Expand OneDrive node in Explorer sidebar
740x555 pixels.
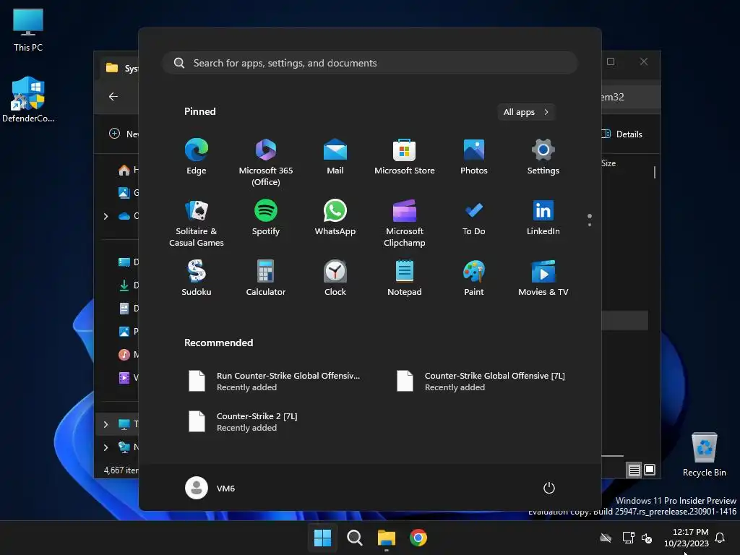coord(106,216)
